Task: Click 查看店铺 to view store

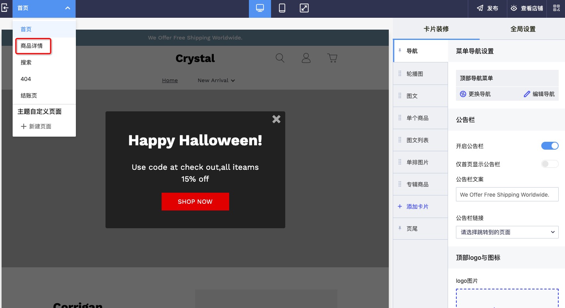Action: point(527,8)
